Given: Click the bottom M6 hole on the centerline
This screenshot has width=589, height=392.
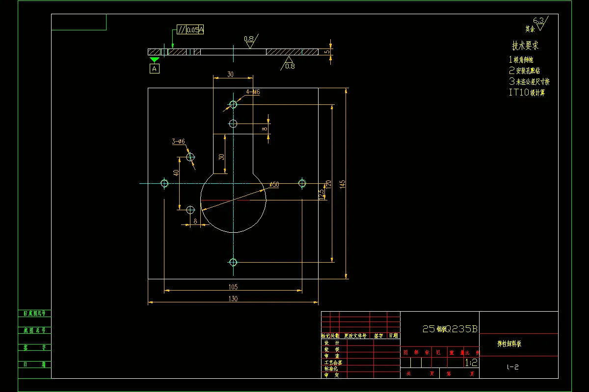Looking at the screenshot, I should 233,262.
